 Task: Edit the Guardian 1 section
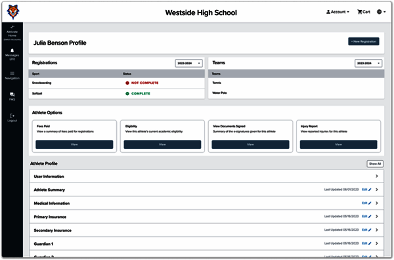[x=366, y=244]
